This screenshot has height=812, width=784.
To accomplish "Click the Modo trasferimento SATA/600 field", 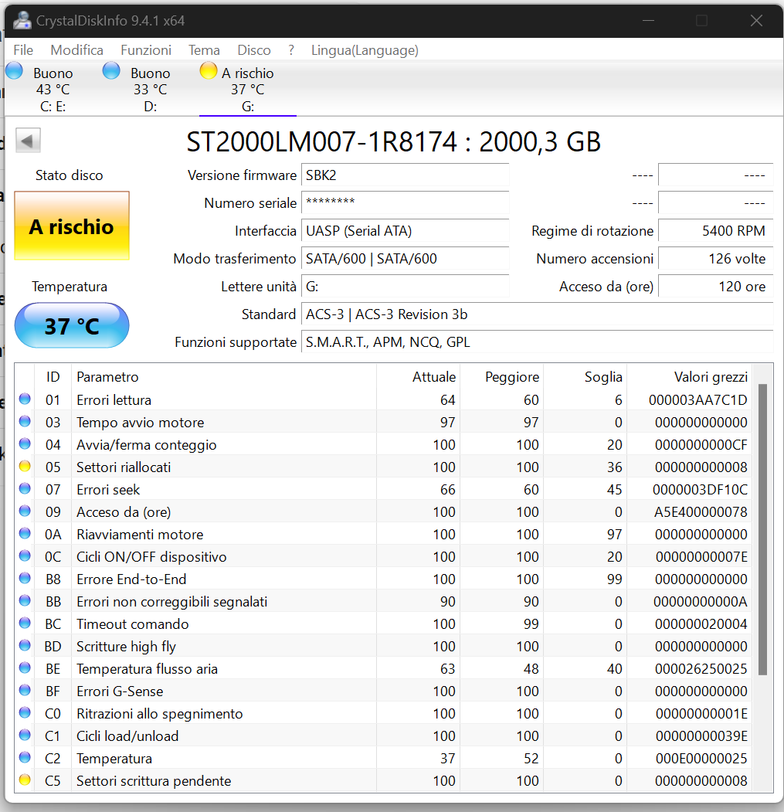I will [406, 258].
